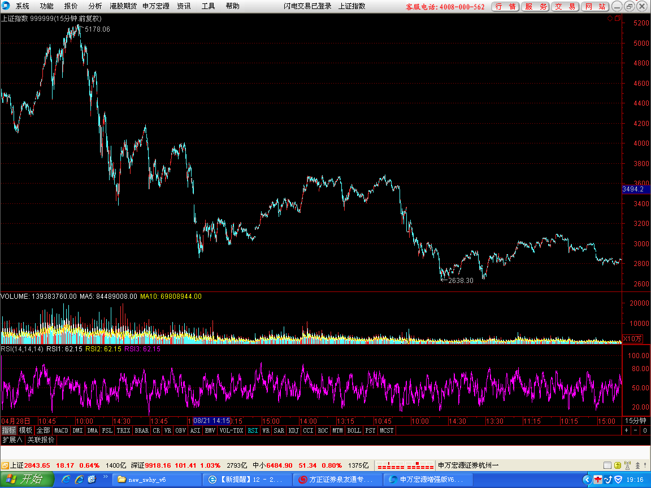Viewport: 651px width, 488px height.
Task: Switch to the 模板 tab
Action: click(25, 430)
